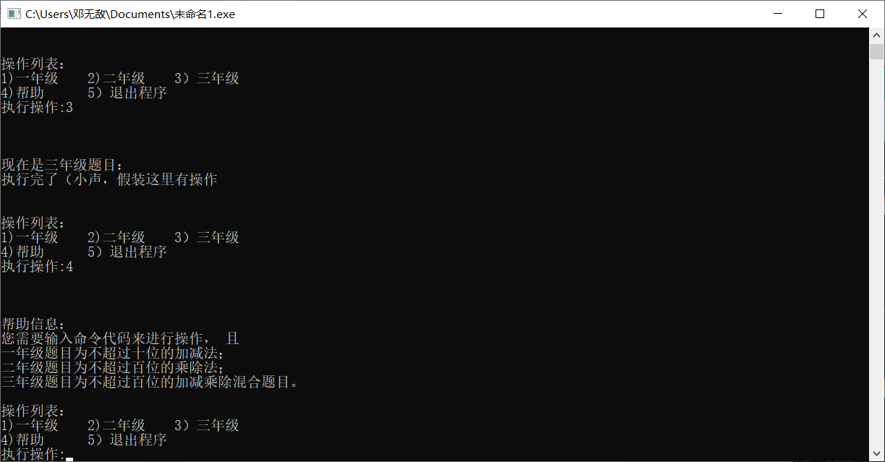Image resolution: width=885 pixels, height=462 pixels.
Task: Click the console app icon in title bar
Action: (x=14, y=14)
